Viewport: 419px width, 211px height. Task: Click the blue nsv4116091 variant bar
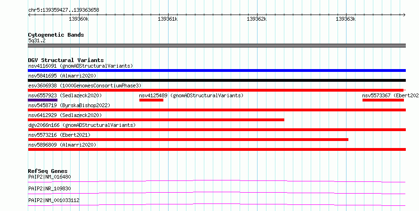coord(217,70)
